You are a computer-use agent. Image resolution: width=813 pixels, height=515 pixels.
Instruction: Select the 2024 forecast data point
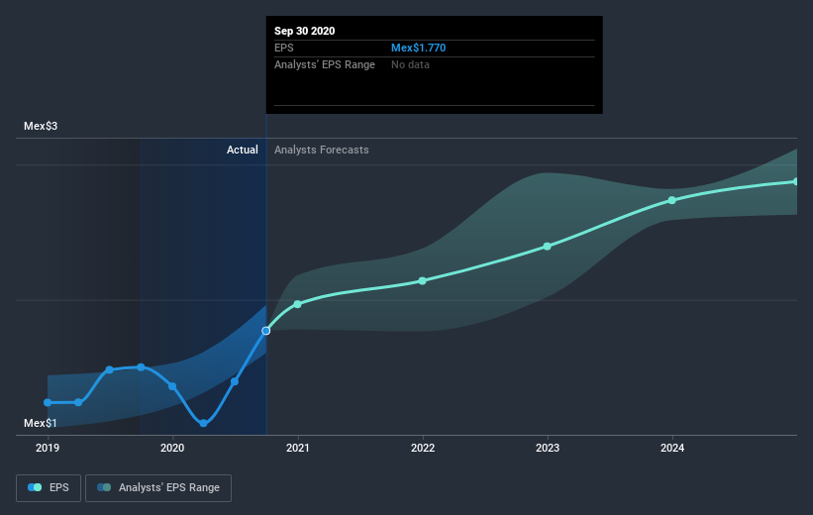(672, 200)
